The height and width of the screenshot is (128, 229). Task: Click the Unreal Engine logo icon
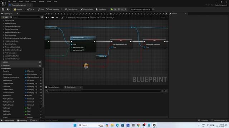pos(3,3)
